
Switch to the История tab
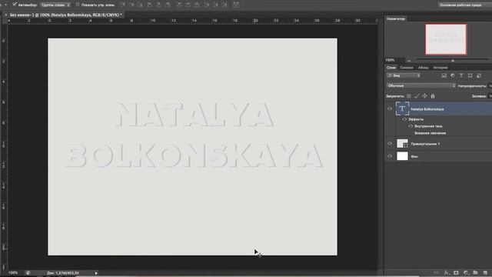tap(440, 68)
